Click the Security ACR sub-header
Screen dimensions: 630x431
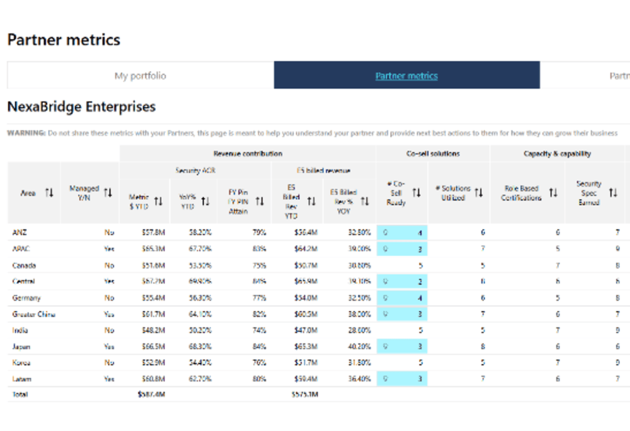coord(195,170)
